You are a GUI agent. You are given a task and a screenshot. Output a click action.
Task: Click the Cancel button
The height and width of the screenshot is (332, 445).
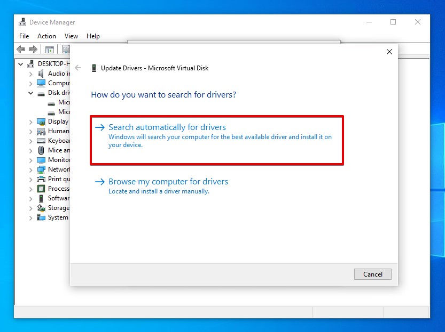[x=373, y=274]
